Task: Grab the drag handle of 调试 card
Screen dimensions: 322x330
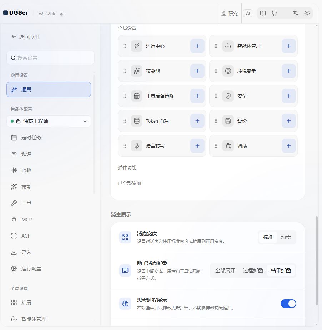Action: [x=216, y=146]
